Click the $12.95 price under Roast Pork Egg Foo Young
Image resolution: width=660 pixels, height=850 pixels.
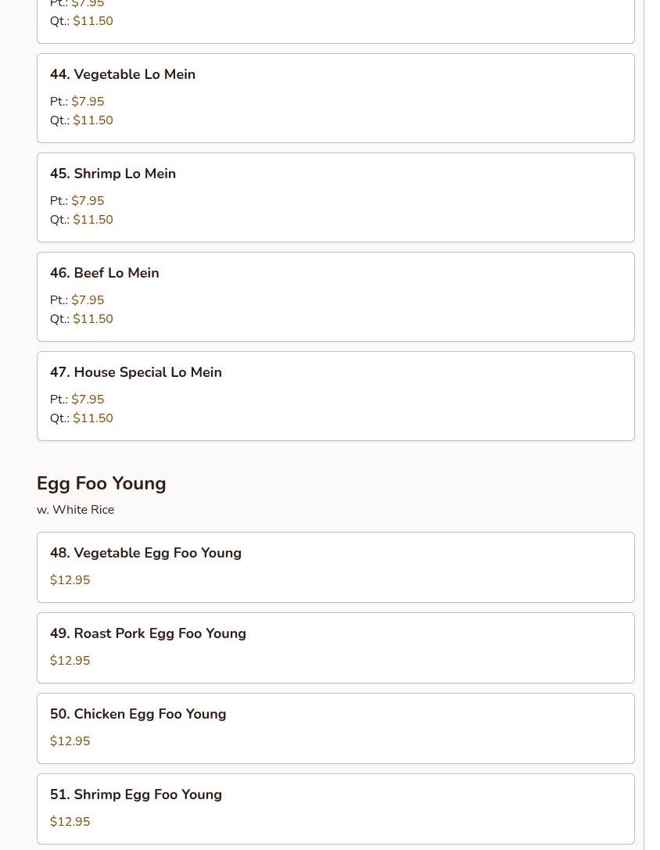tap(70, 661)
